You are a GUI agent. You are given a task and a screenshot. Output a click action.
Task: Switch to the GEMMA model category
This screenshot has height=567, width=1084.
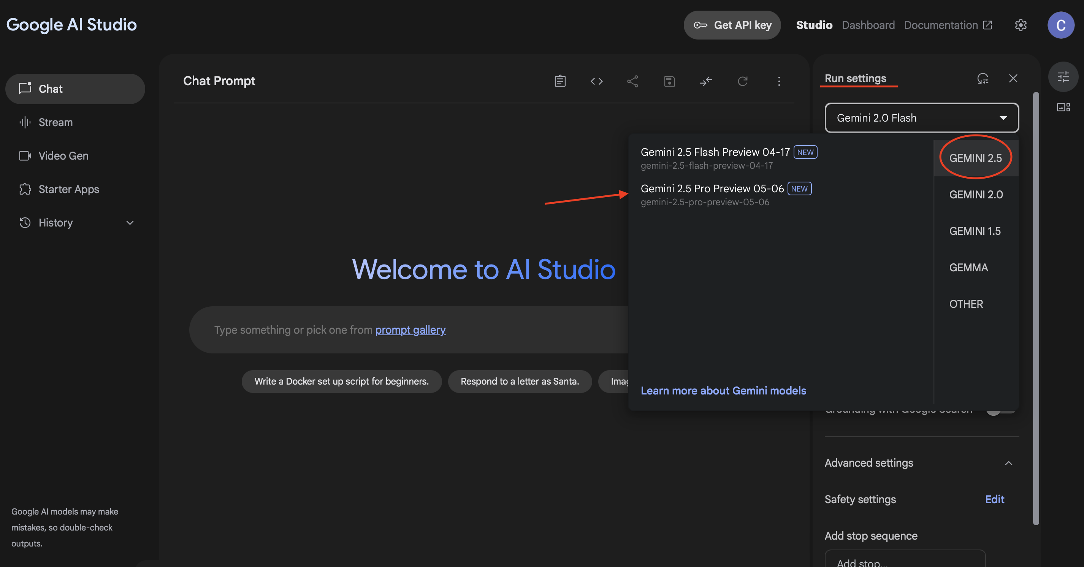(968, 267)
